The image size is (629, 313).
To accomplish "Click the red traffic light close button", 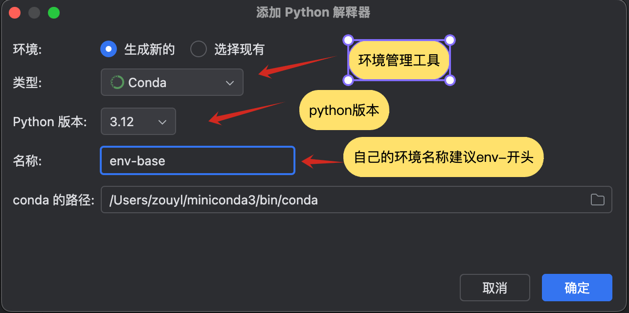I will tap(15, 12).
